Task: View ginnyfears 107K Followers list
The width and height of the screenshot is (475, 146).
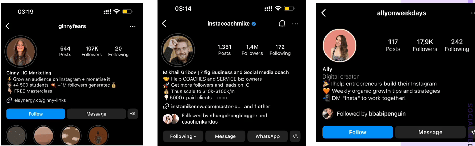Action: [x=92, y=51]
